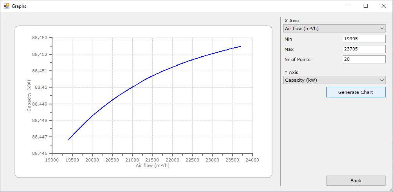Click the vertical Capacity (kW) axis title
The width and height of the screenshot is (393, 192).
point(29,95)
